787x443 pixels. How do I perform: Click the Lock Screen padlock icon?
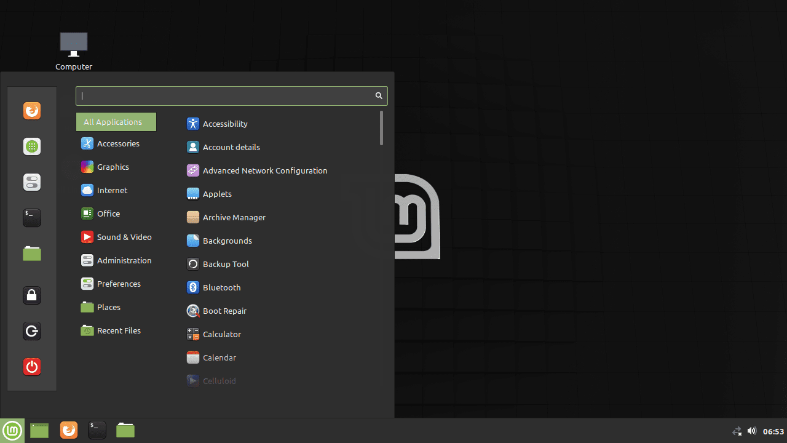tap(32, 295)
